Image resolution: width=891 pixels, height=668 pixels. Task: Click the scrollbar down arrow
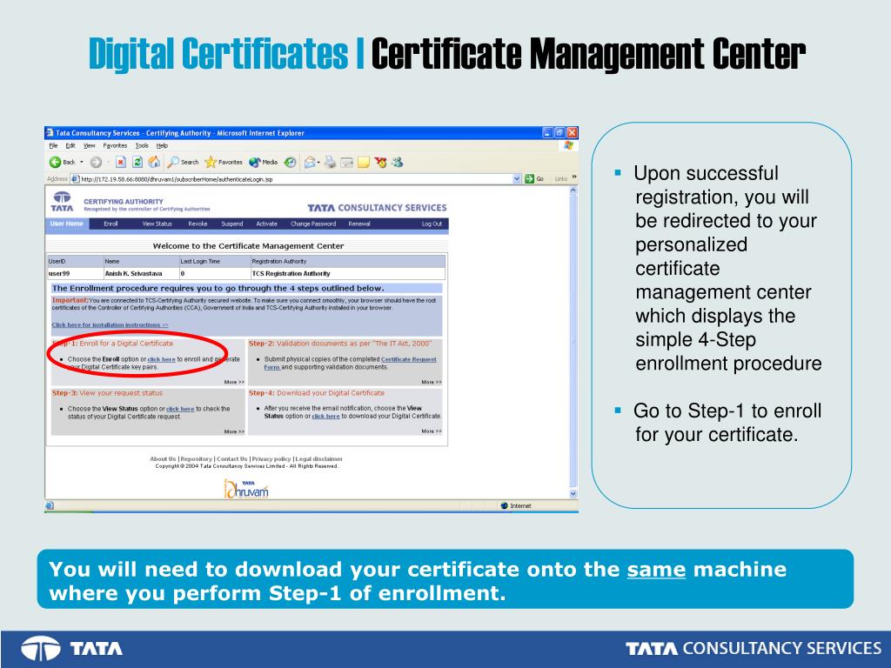[x=573, y=494]
